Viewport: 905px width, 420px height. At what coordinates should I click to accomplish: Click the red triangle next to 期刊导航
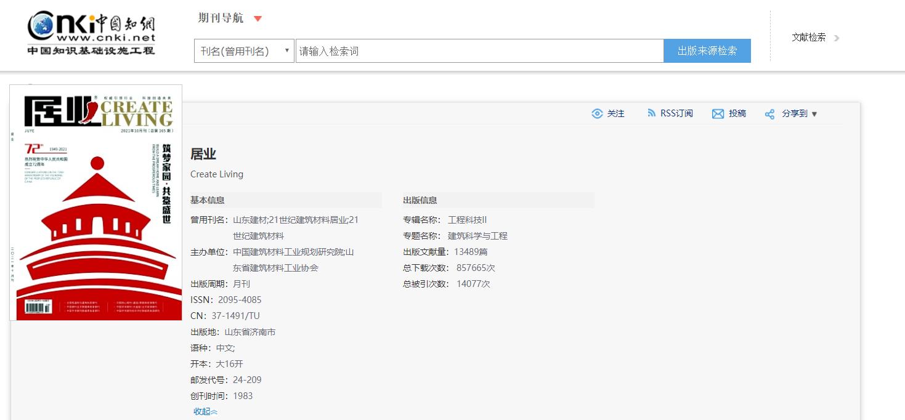tap(258, 18)
